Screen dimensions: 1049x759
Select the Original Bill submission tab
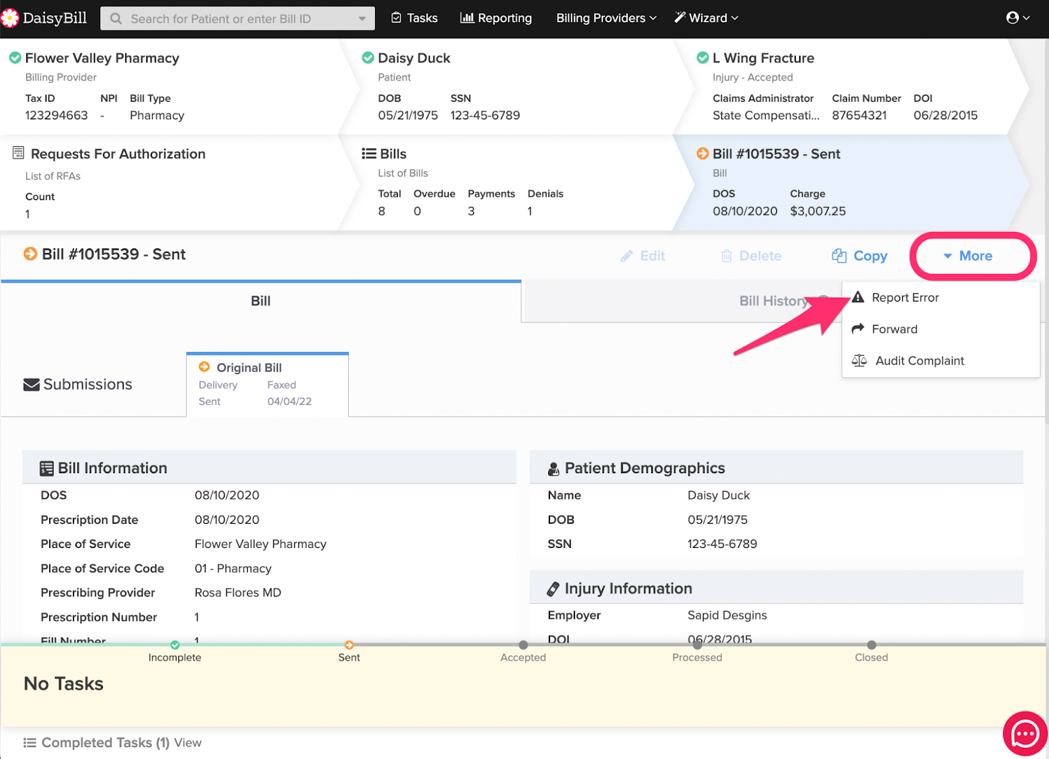point(267,384)
